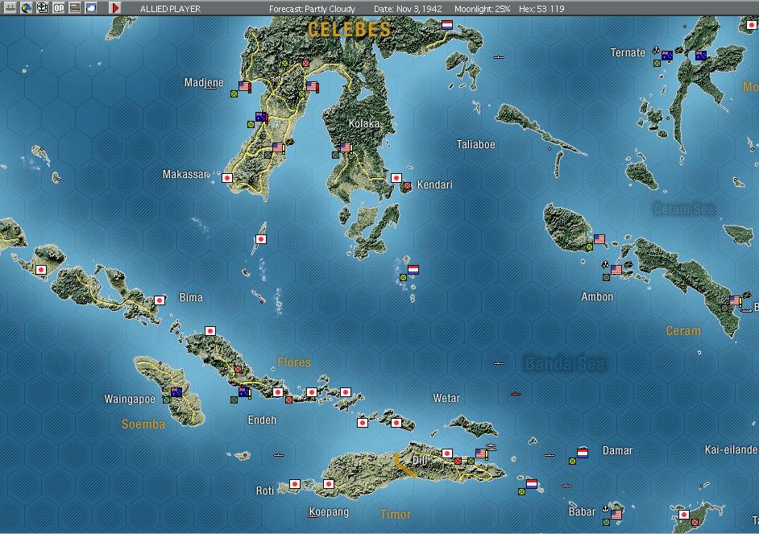Select the US flag at Madjene
This screenshot has height=534, width=759.
point(244,86)
